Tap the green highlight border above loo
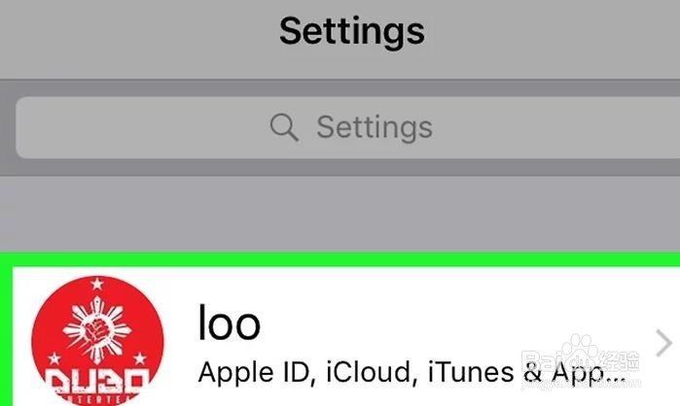Viewport: 680px width, 406px height. coord(340,259)
